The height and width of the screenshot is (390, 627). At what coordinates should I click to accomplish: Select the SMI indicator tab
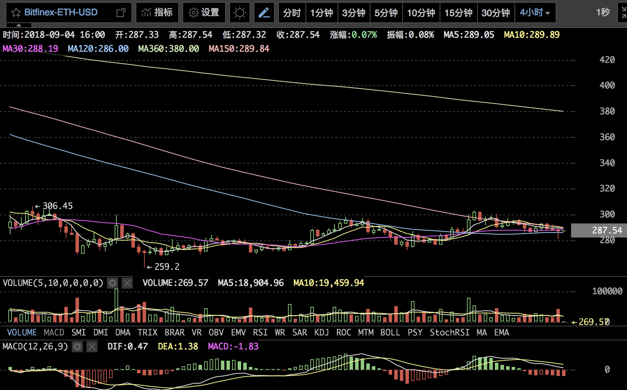point(79,332)
